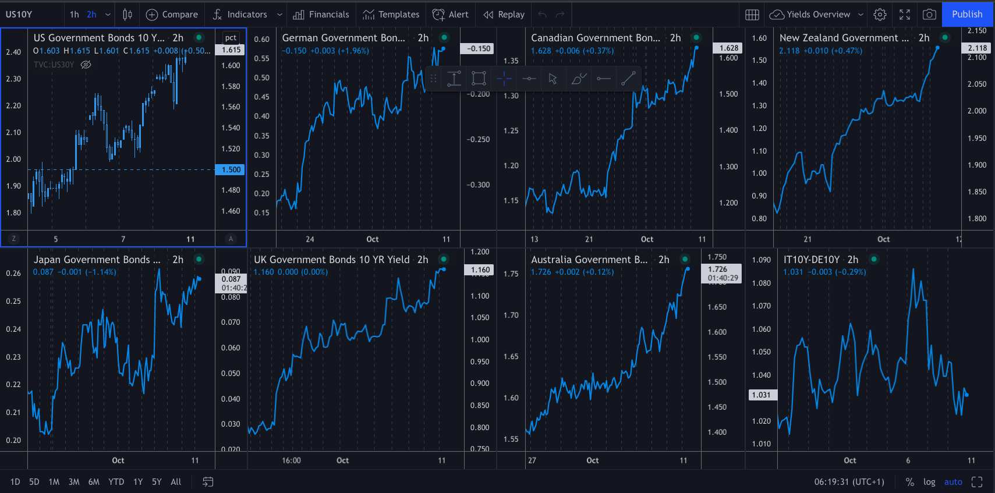This screenshot has height=493, width=995.
Task: Open the chart layout grid selector
Action: click(x=752, y=15)
